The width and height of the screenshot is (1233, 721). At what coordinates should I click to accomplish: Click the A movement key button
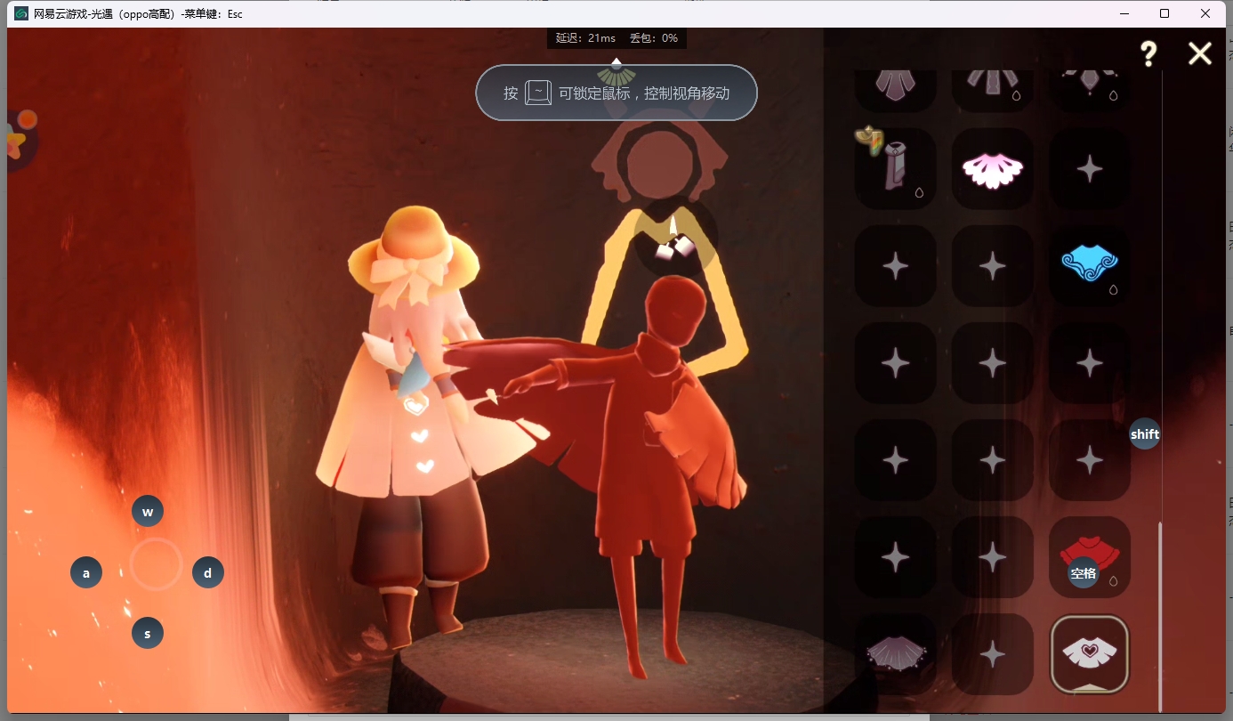pos(86,573)
